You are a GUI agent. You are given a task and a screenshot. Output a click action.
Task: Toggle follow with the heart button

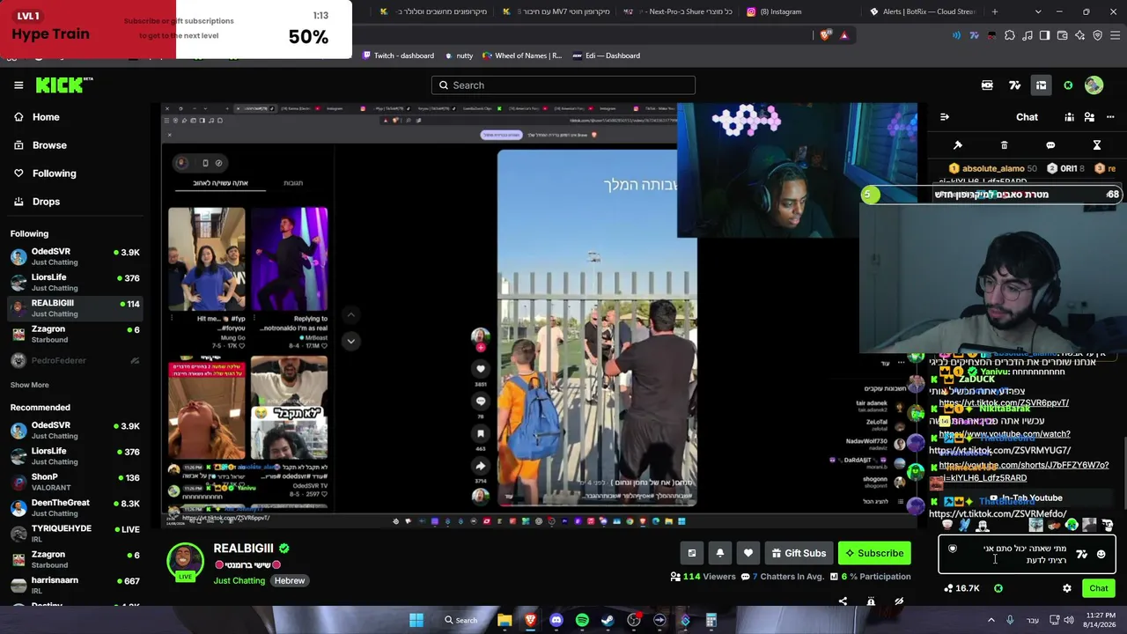click(748, 553)
